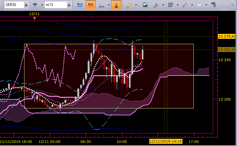Expand the zoom tool options arrow
The image size is (237, 146).
(x=109, y=5)
